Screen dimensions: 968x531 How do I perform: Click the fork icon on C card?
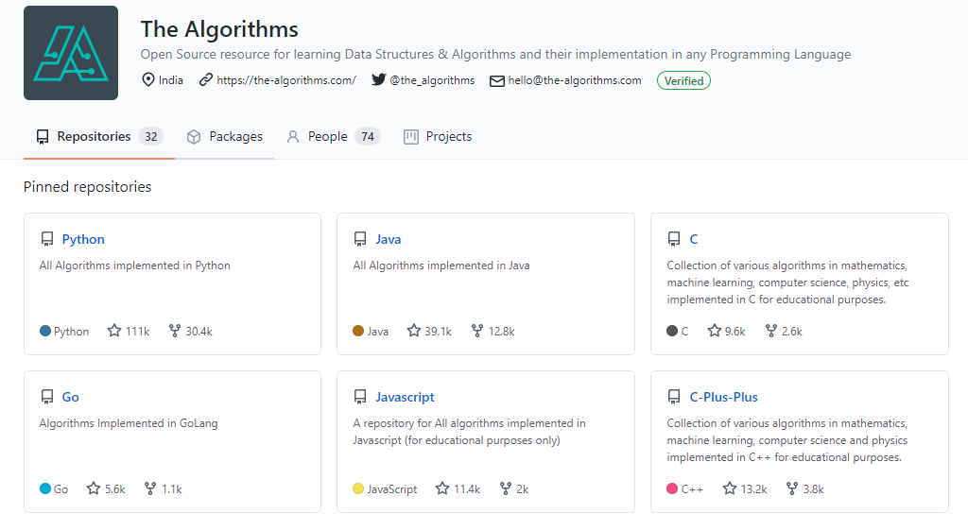[771, 332]
